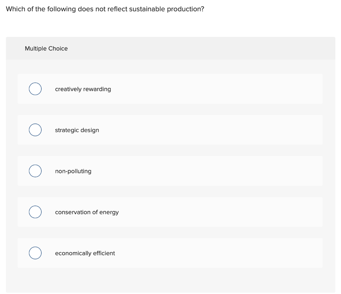
Task: Click the economically efficient answer text
Action: point(85,253)
